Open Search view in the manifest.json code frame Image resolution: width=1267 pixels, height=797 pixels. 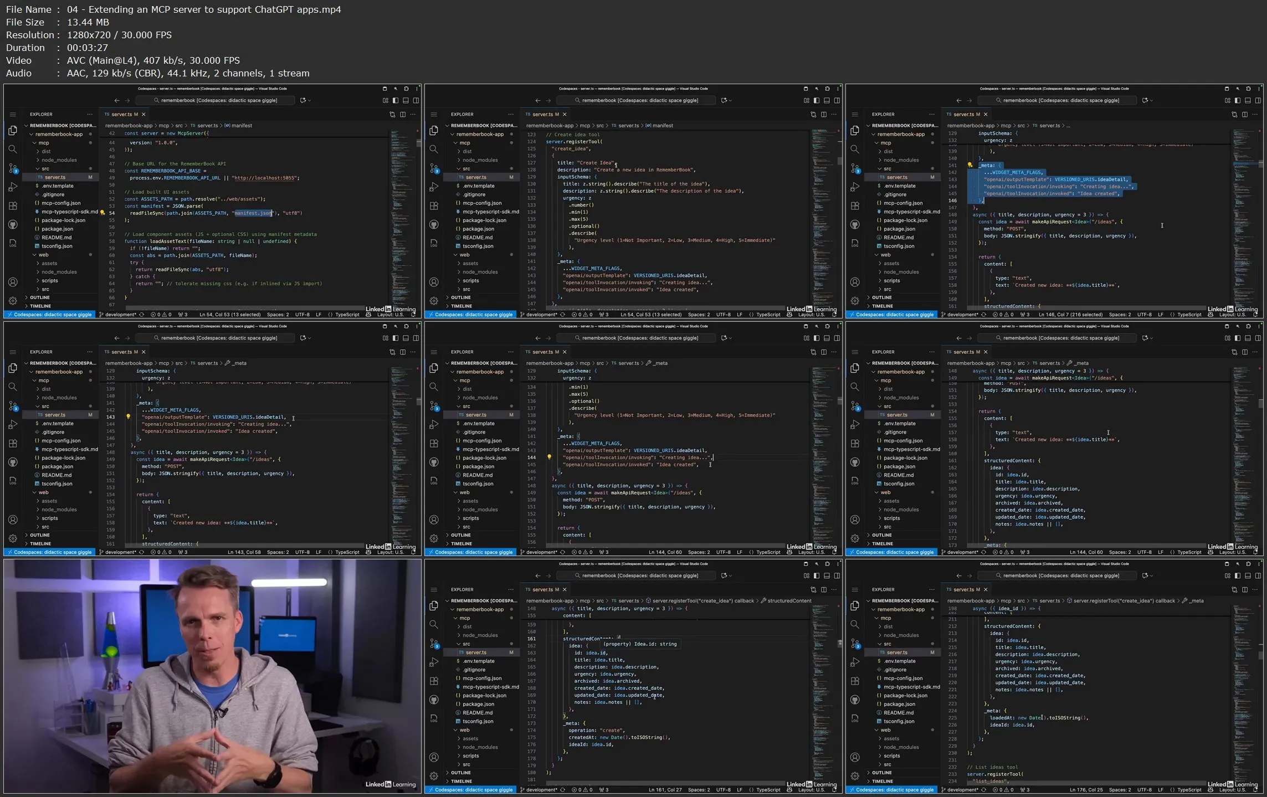point(13,150)
